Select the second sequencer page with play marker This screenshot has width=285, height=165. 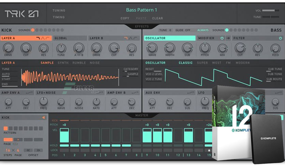pos(18,139)
